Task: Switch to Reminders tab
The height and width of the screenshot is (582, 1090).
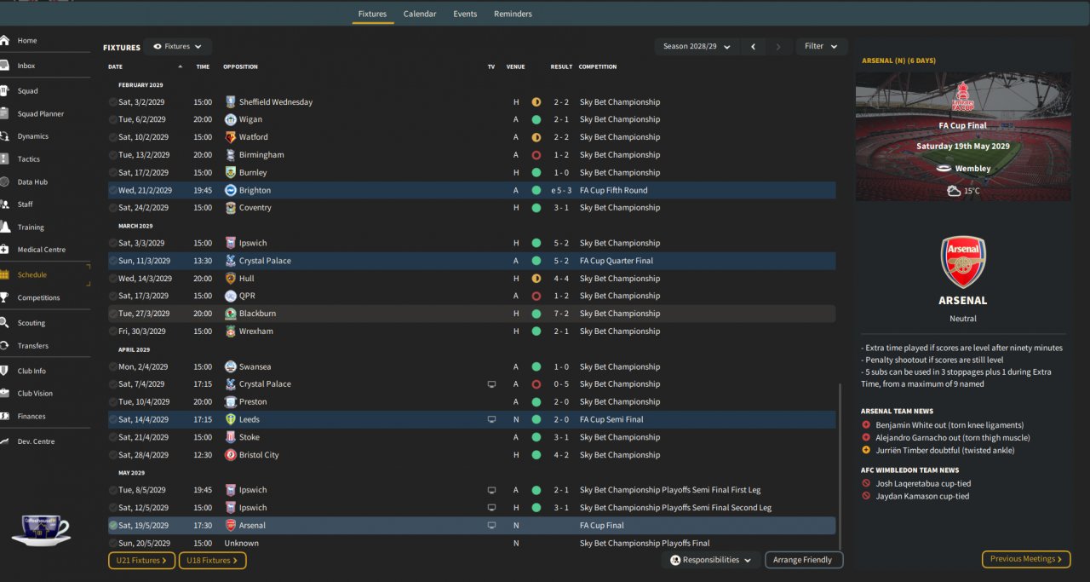Action: pos(513,14)
